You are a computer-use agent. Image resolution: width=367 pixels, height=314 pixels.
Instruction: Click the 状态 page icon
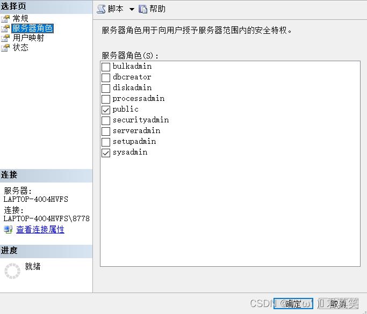click(5, 48)
